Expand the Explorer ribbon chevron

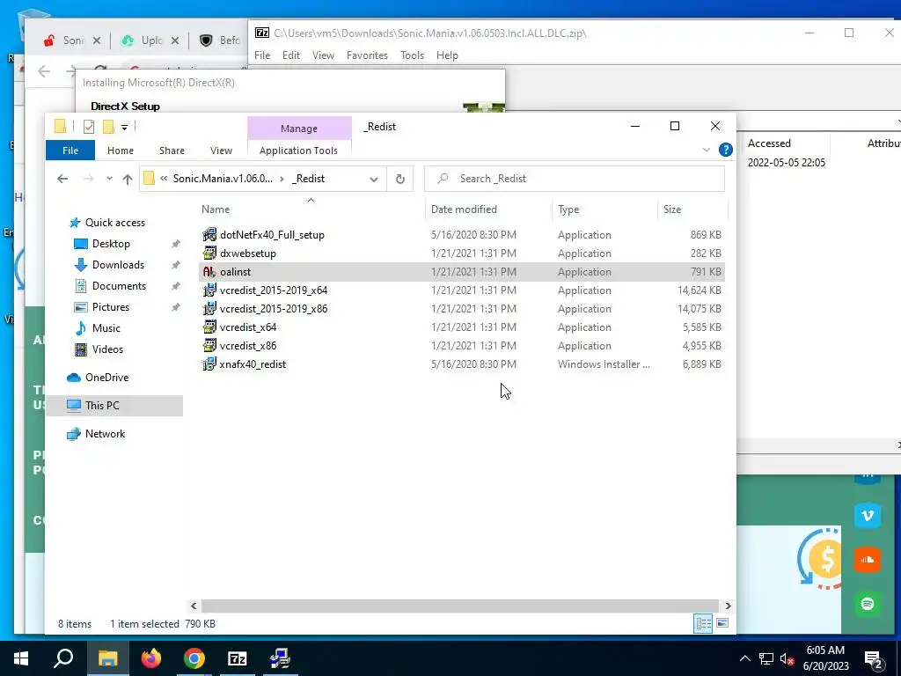[x=707, y=150]
